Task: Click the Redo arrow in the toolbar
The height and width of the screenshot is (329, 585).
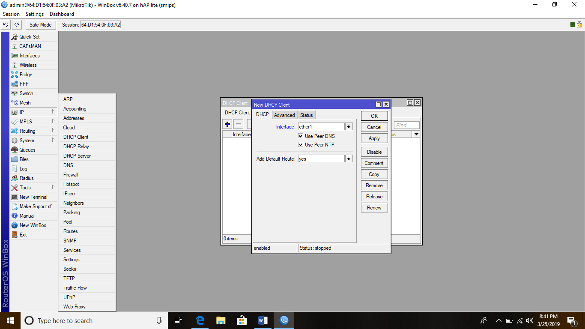Action: tap(17, 25)
